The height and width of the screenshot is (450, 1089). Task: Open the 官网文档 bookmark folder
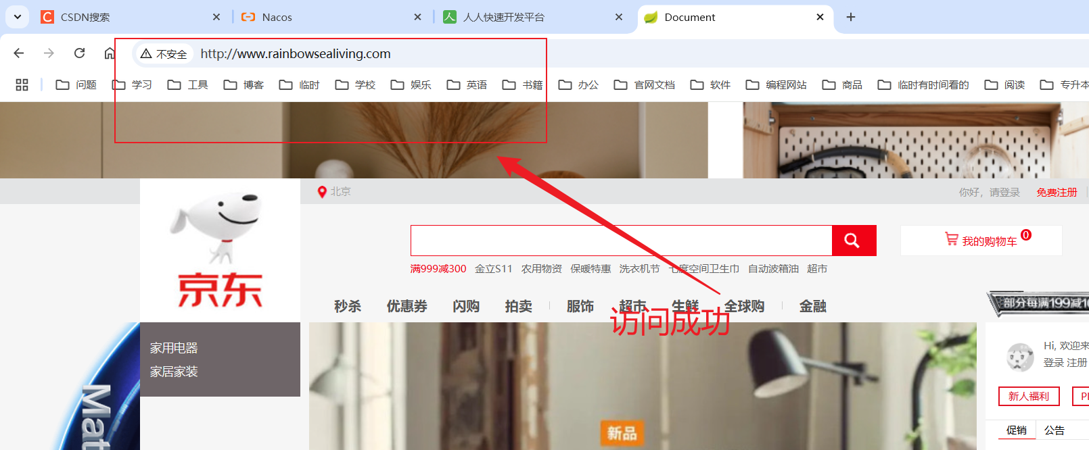point(644,84)
